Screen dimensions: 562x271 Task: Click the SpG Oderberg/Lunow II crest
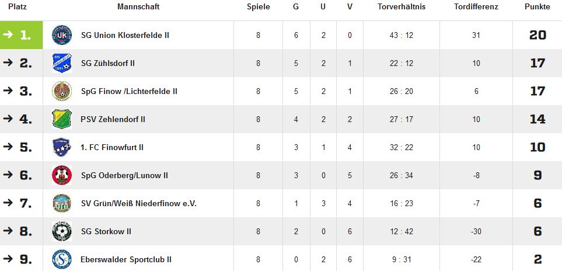pos(62,175)
